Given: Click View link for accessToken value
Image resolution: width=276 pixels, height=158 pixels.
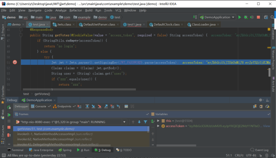Looking at the screenshot, I should (x=266, y=126).
